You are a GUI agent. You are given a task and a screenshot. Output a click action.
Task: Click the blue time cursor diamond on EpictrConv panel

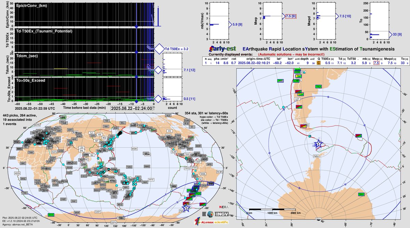pyautogui.click(x=136, y=26)
